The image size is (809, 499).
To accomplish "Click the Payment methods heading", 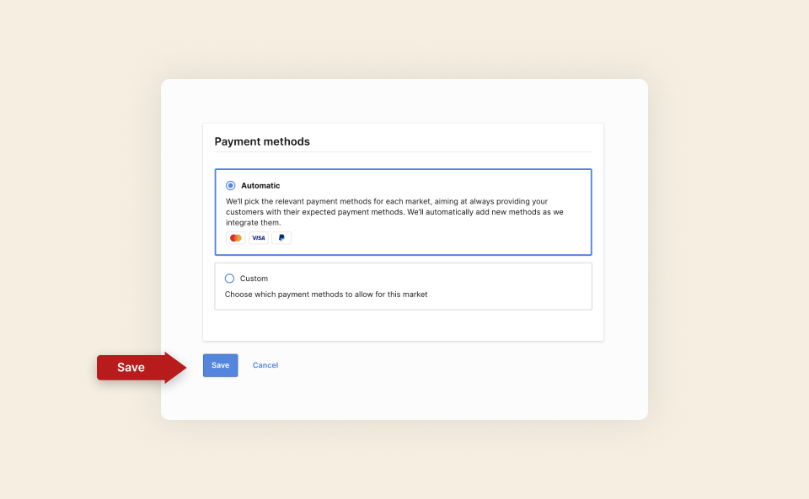I will point(262,141).
